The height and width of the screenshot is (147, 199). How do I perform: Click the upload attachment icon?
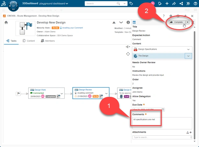coord(188,132)
